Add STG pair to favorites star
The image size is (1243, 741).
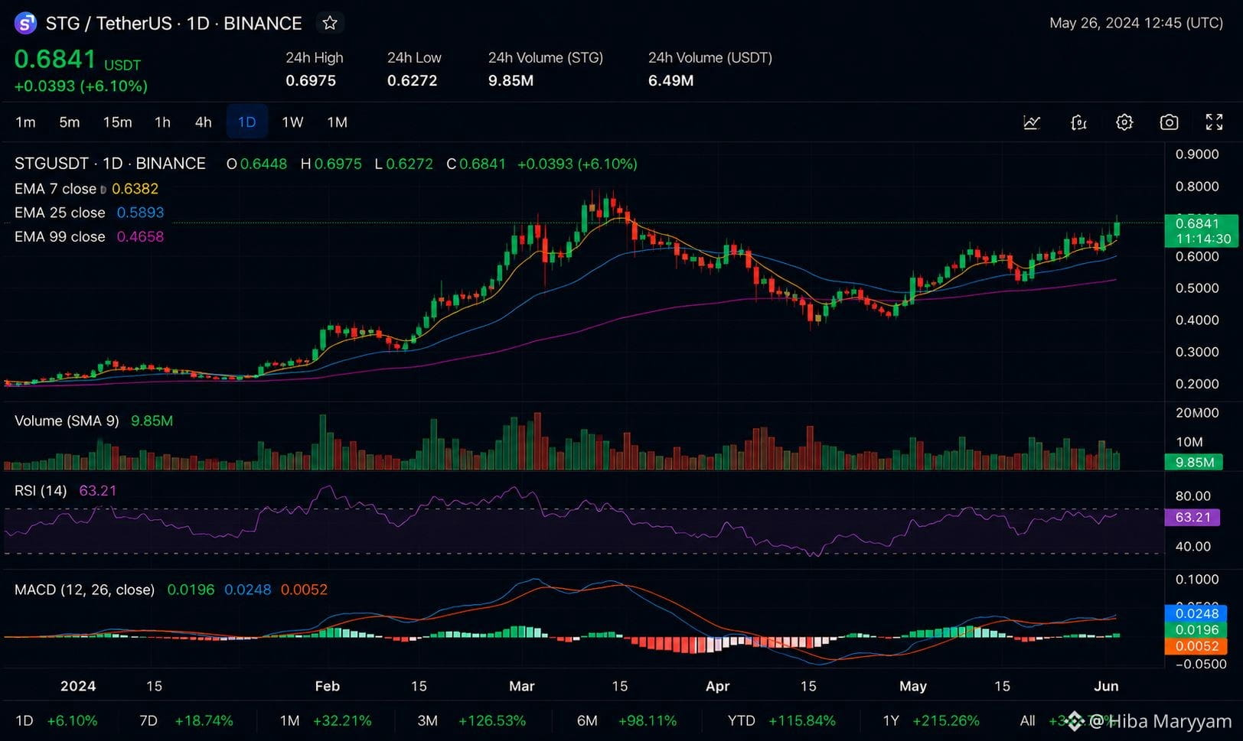click(330, 23)
